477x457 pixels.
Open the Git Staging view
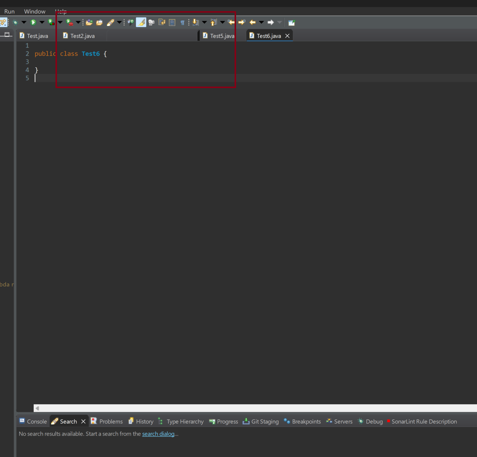coord(261,421)
